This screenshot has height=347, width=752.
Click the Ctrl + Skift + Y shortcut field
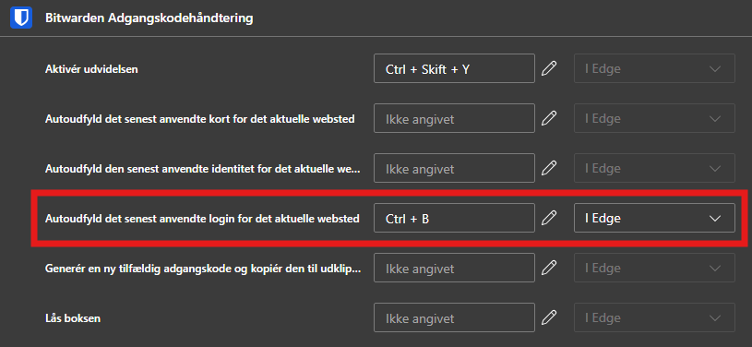pyautogui.click(x=454, y=68)
